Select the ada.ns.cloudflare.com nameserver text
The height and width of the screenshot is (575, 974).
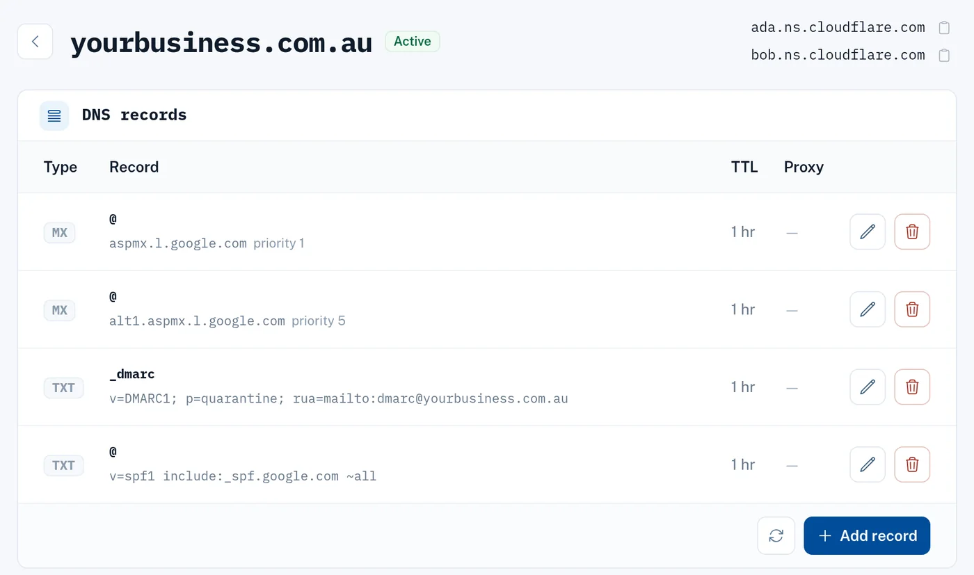838,28
